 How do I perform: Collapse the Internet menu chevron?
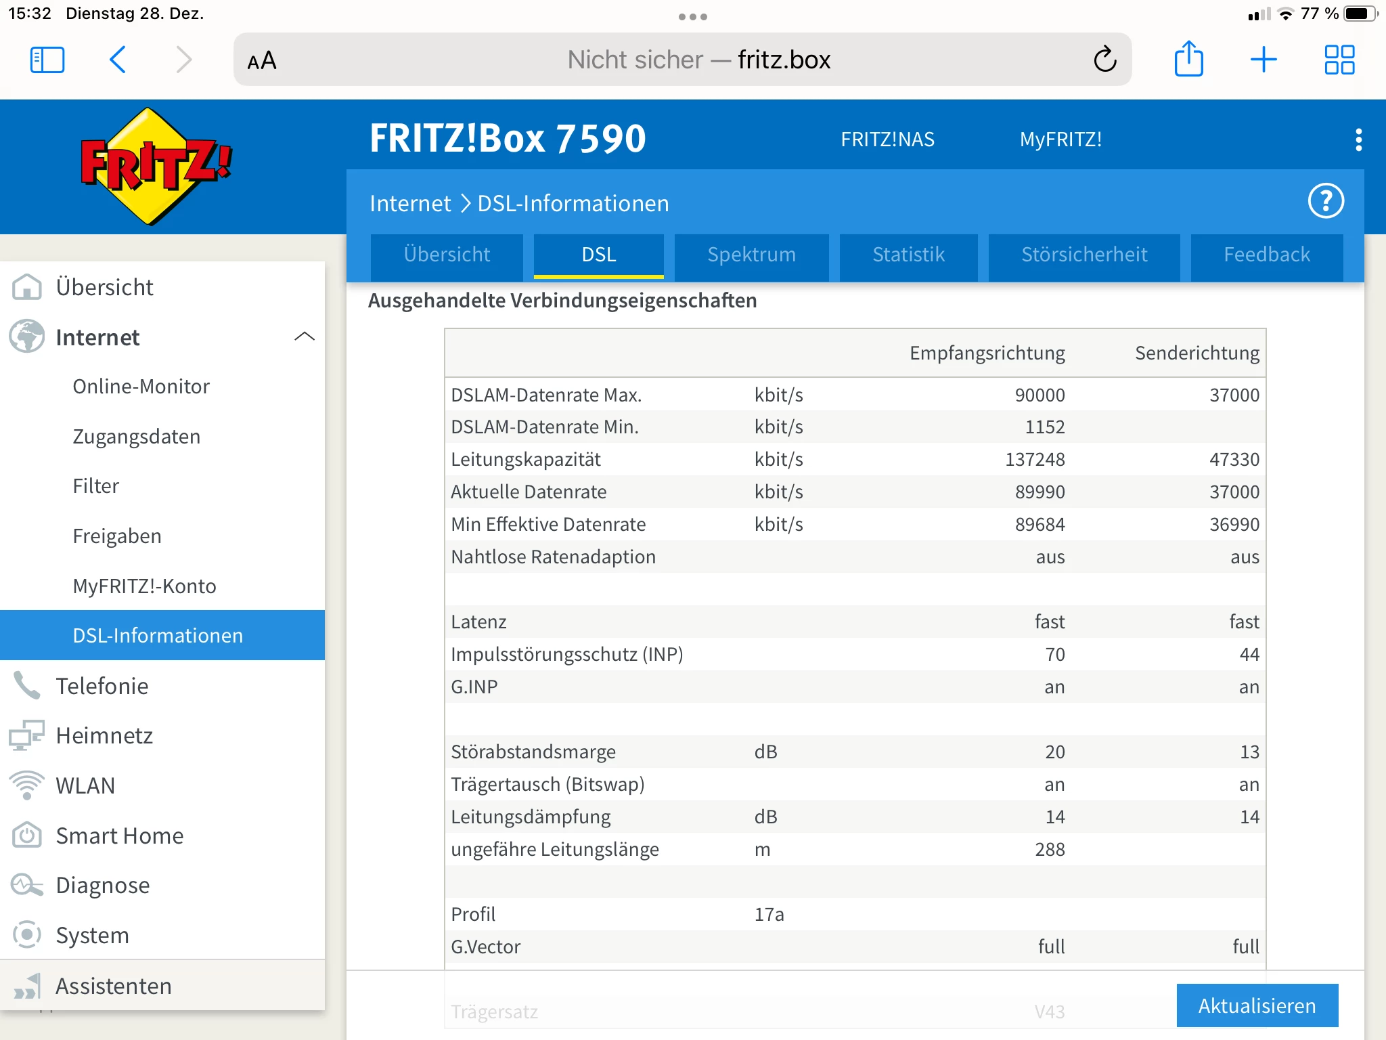tap(305, 337)
